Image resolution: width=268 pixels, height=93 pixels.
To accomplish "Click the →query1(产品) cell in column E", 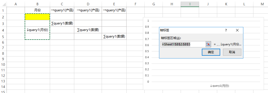I will point(114,10).
